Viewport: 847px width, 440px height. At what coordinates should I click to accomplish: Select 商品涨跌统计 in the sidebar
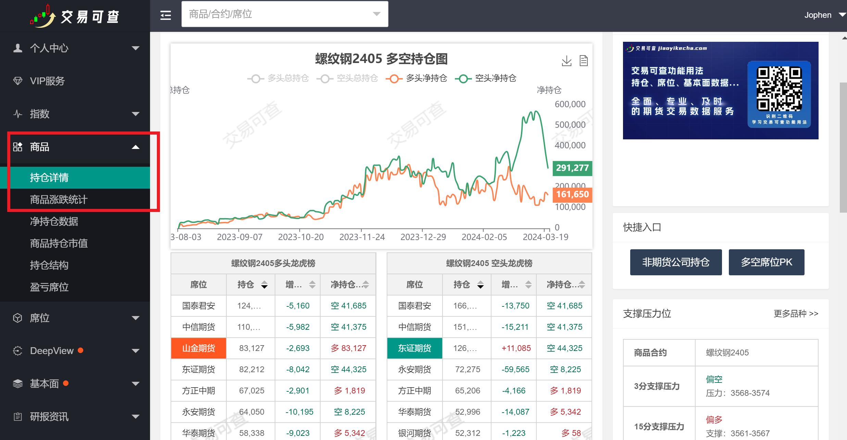coord(58,200)
